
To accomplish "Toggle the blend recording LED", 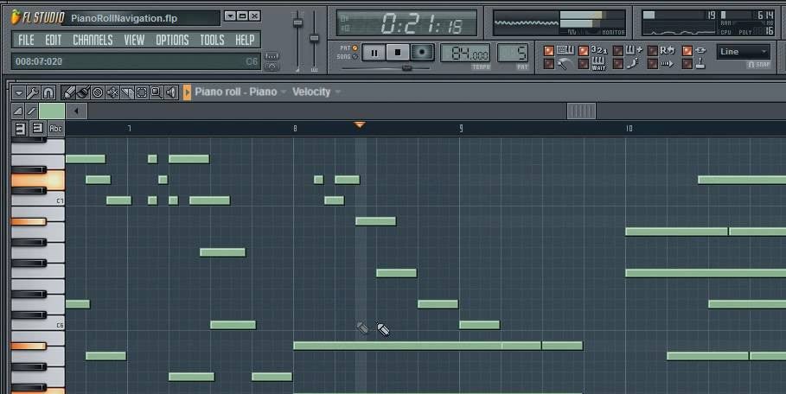I will tap(618, 51).
